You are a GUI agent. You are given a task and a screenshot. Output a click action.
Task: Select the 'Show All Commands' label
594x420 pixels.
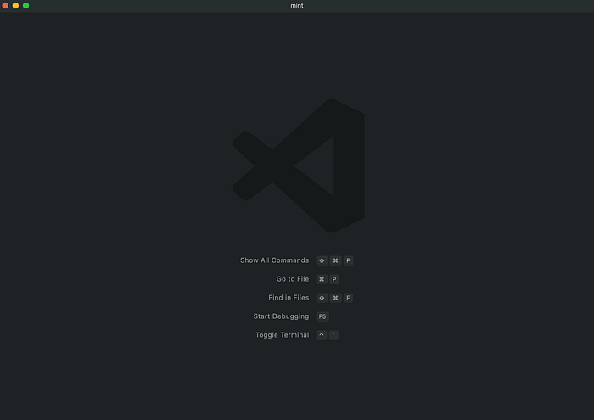coord(274,260)
